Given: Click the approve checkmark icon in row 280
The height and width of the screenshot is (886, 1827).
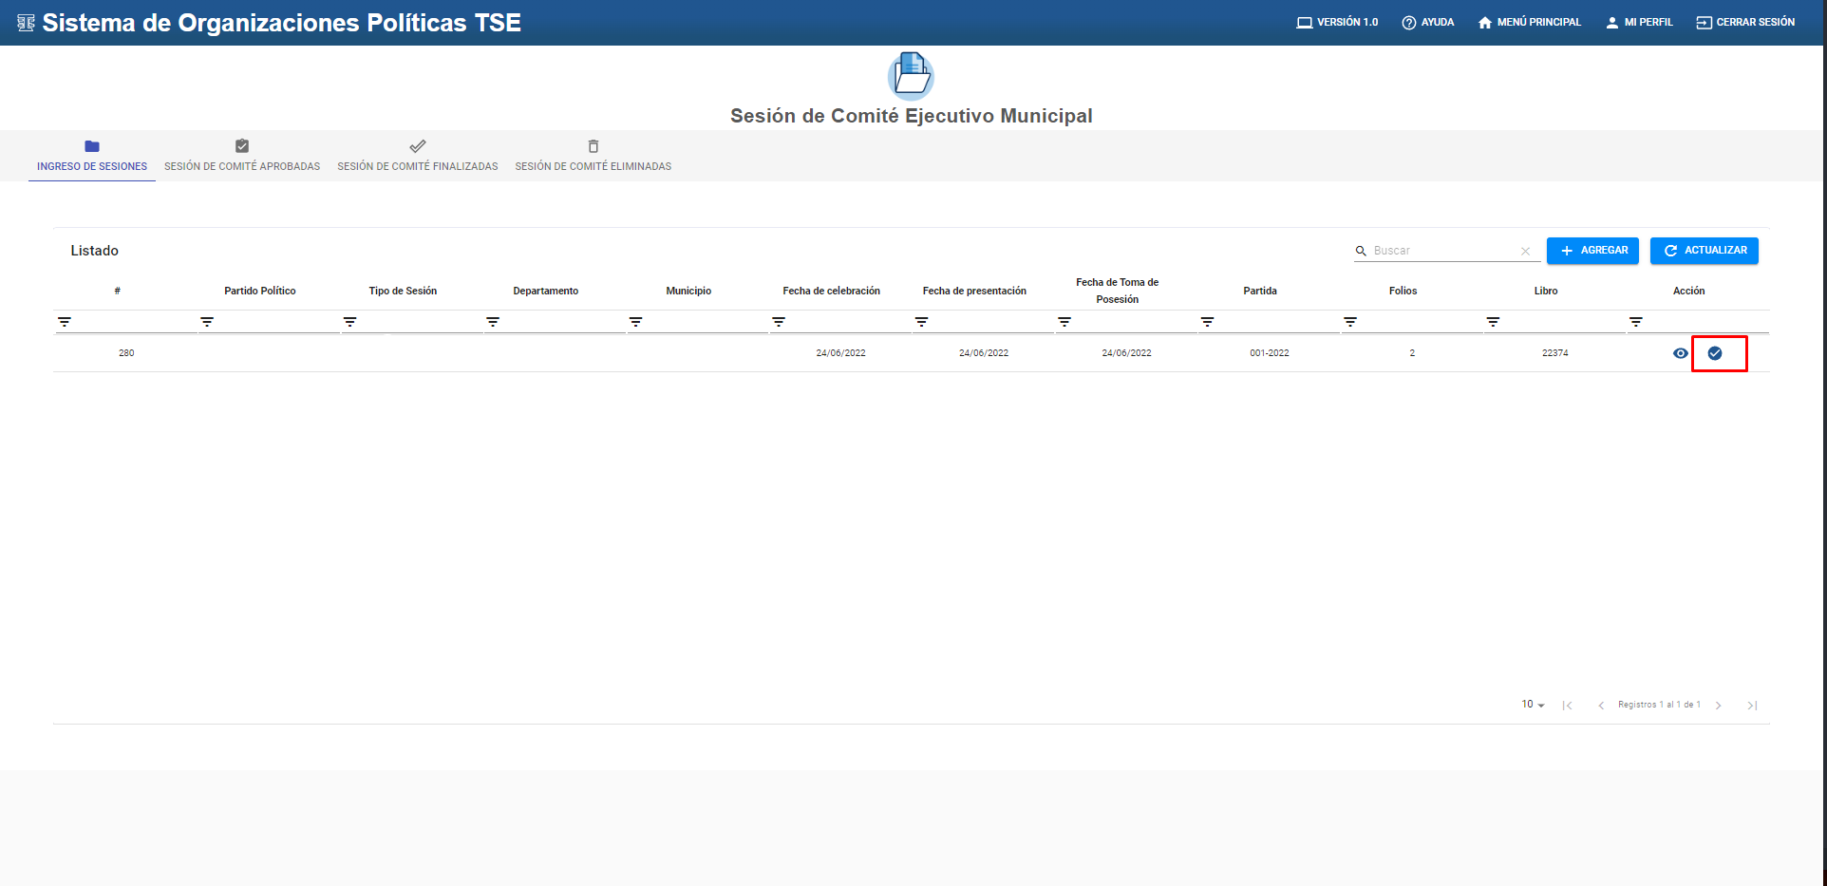Looking at the screenshot, I should [x=1715, y=353].
